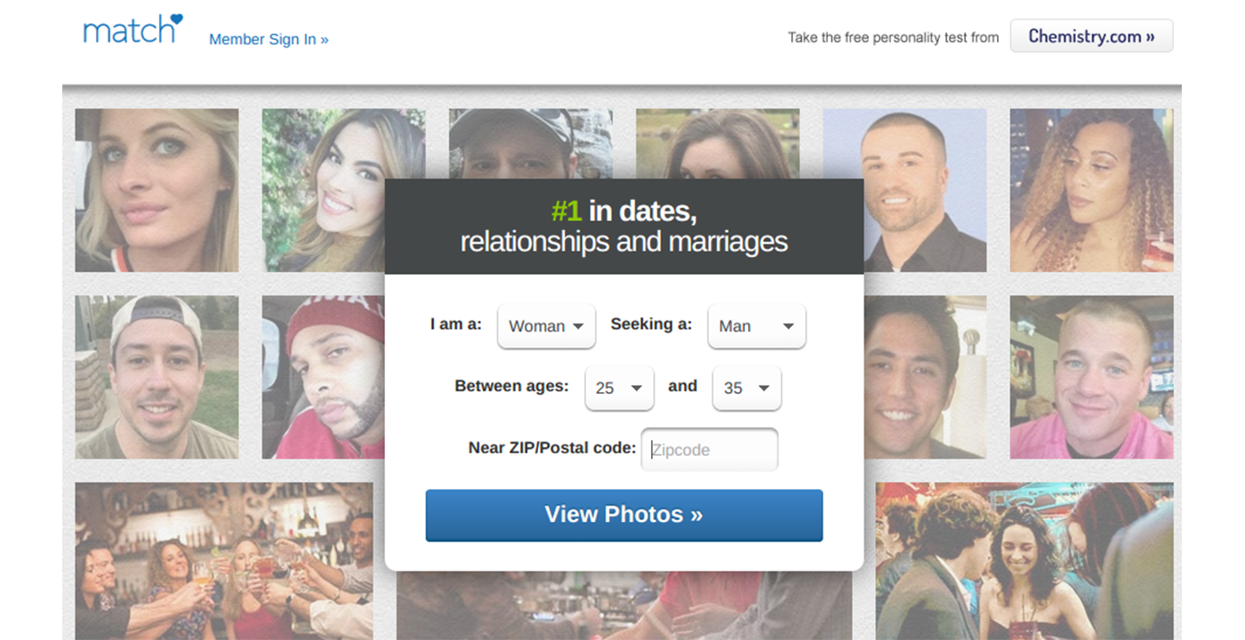
Task: Expand the 'I am a' Woman dropdown
Action: coord(546,326)
